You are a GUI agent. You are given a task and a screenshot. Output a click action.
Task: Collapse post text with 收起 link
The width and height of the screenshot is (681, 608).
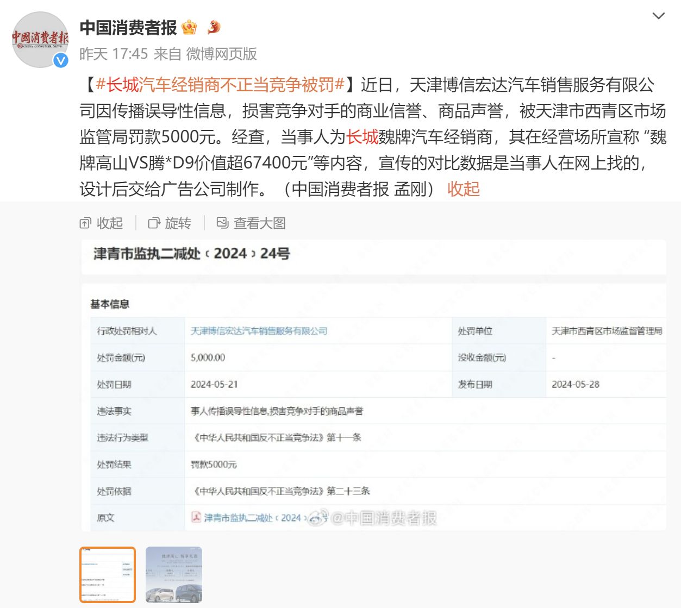pyautogui.click(x=463, y=189)
